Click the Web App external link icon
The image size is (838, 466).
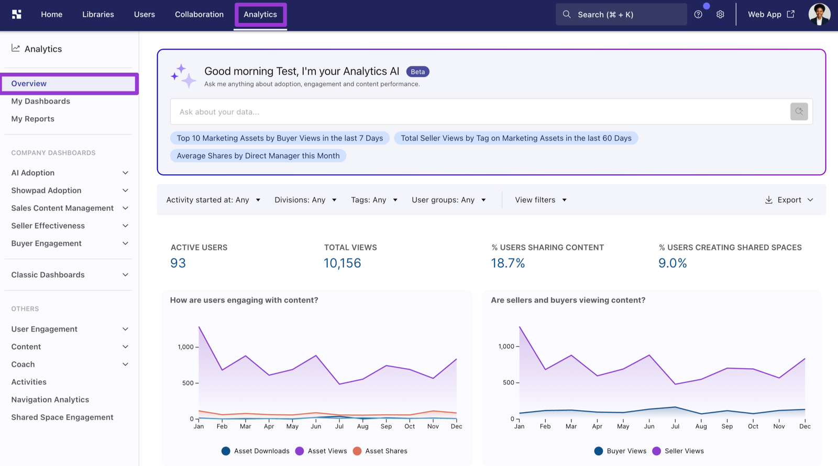coord(791,14)
